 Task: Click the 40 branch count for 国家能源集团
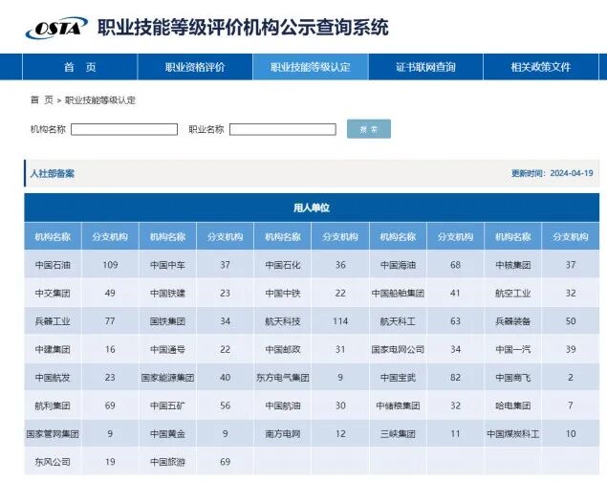click(225, 377)
